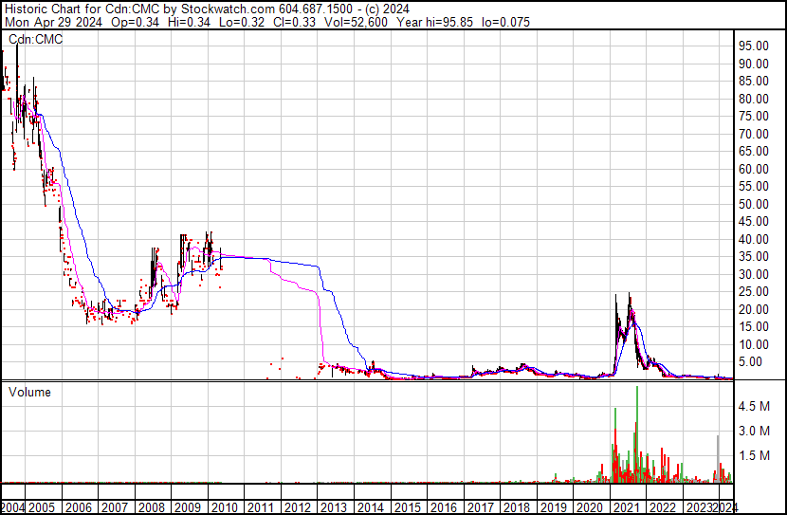This screenshot has width=787, height=515.
Task: Click the Vol=52,600 value in header
Action: [x=356, y=22]
